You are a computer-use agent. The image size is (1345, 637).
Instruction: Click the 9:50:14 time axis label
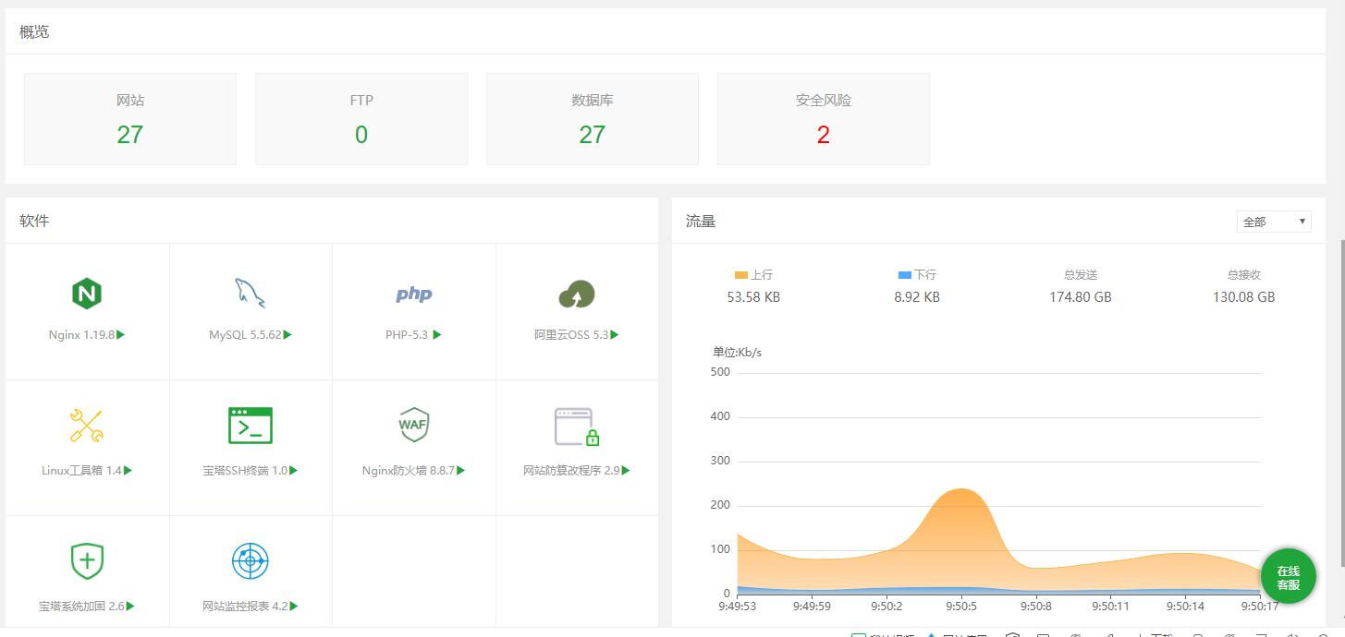pyautogui.click(x=1185, y=607)
